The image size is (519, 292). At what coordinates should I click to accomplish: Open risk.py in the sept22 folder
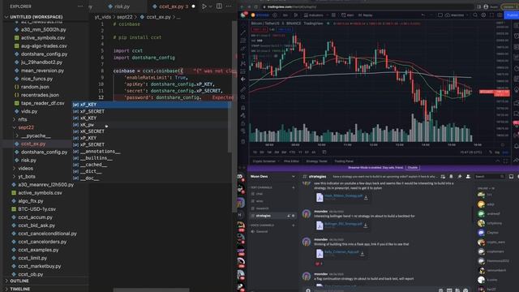pyautogui.click(x=28, y=161)
